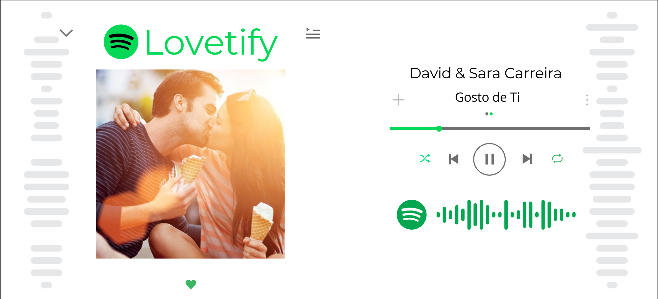Skip to the previous track
Screen dimensions: 658x299
pyautogui.click(x=454, y=159)
